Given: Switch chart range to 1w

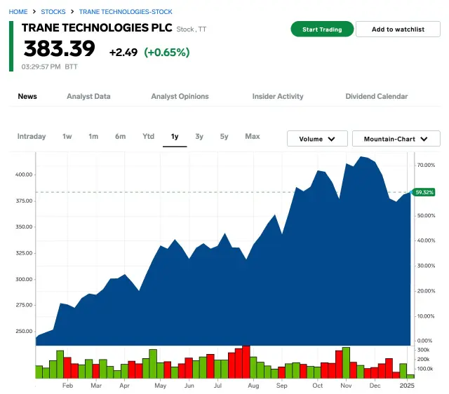Looking at the screenshot, I should pyautogui.click(x=67, y=136).
